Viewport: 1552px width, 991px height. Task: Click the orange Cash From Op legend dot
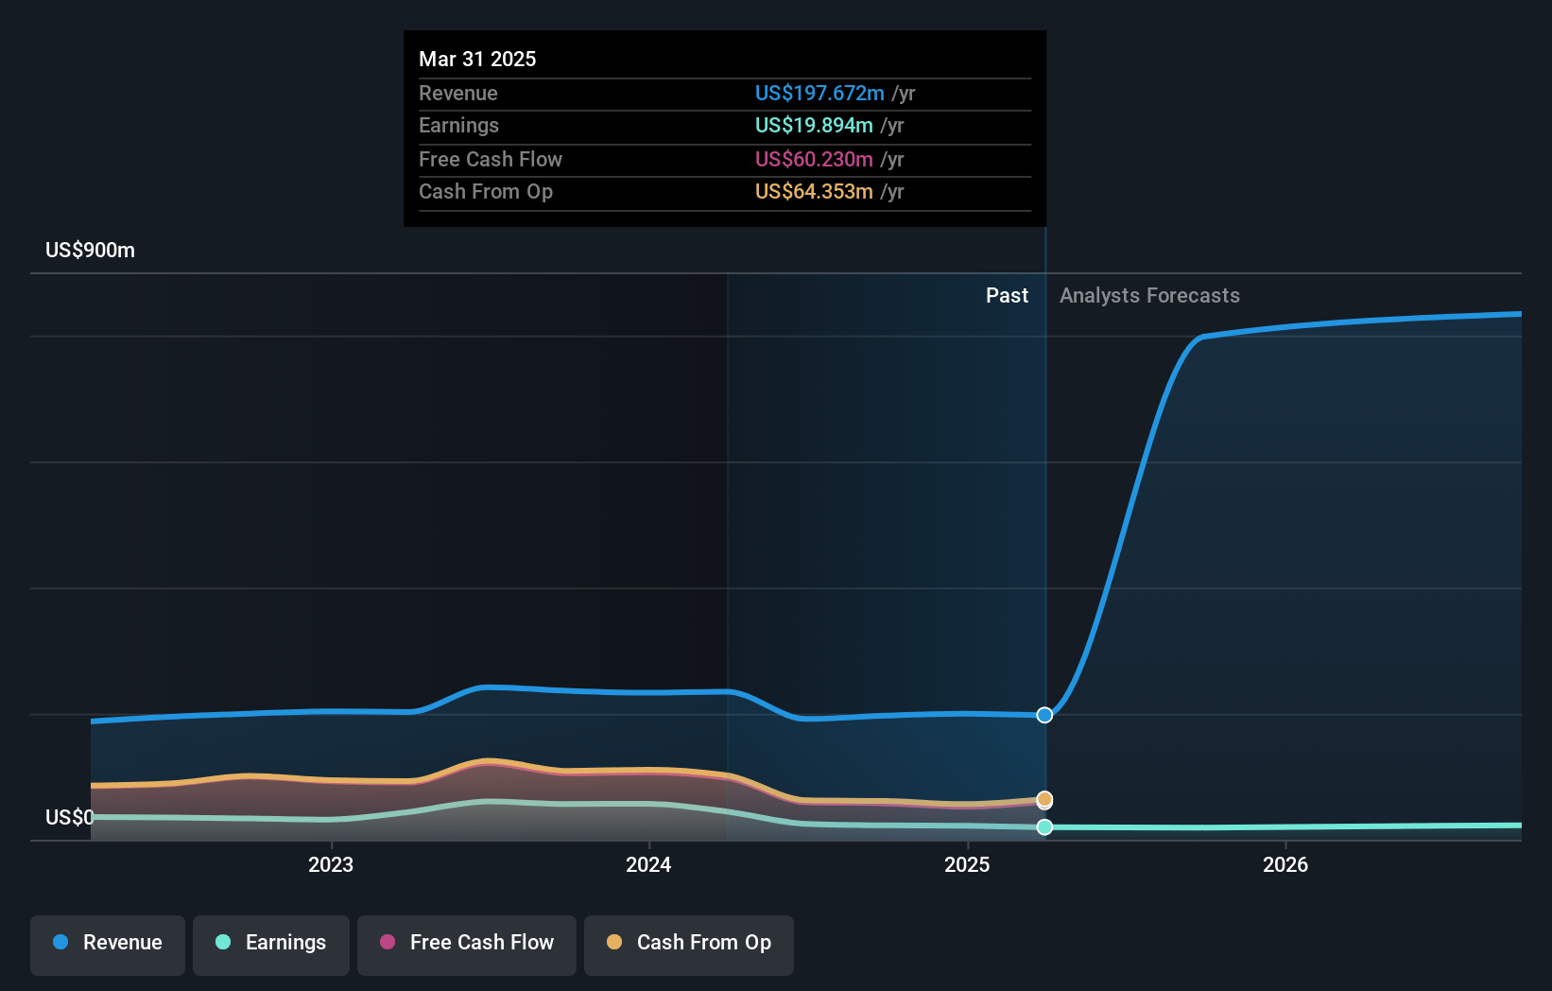[x=614, y=942]
